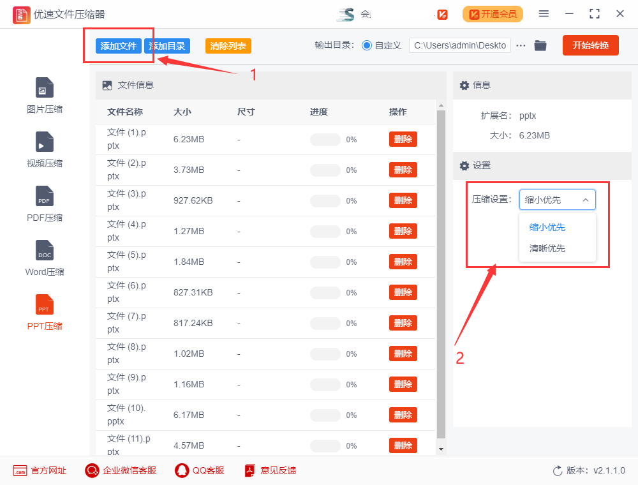Delete 文件 (5).pptx from list
The height and width of the screenshot is (485, 638).
403,262
